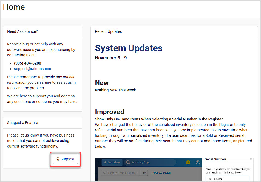Screen dimensions: 261x182
Task: Click the Serial Numbers panel title
Action: pos(216,159)
